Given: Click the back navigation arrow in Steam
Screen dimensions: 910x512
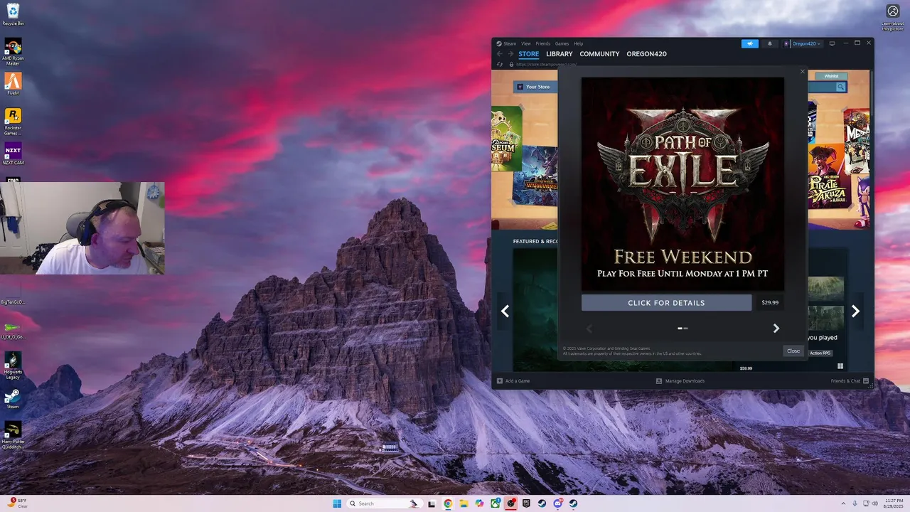Looking at the screenshot, I should pos(500,54).
